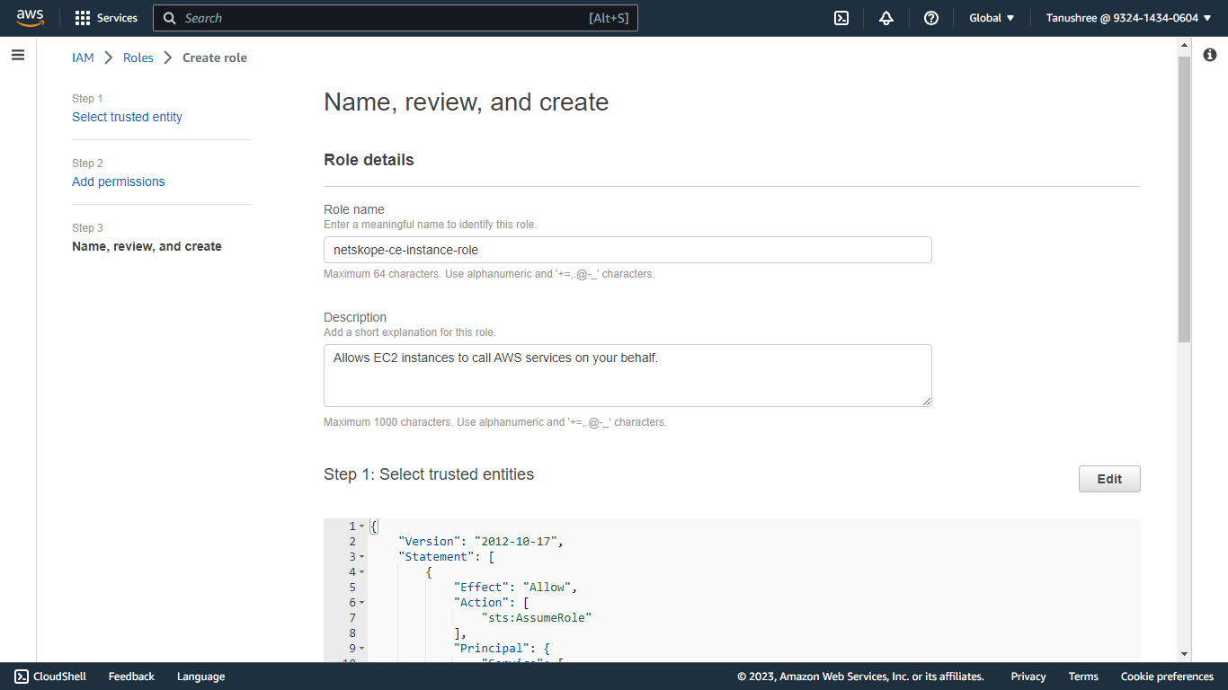Expand the Global region dropdown

992,18
